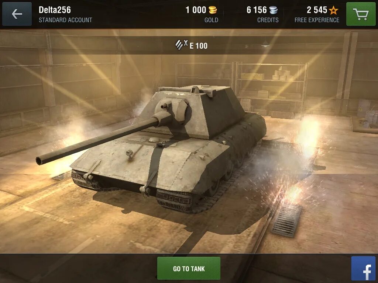Click the GO TO TANK button

pos(189,268)
